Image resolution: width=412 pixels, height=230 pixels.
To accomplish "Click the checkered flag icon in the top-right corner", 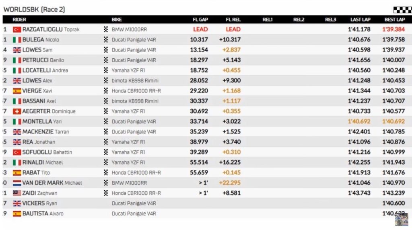I will (402, 10).
